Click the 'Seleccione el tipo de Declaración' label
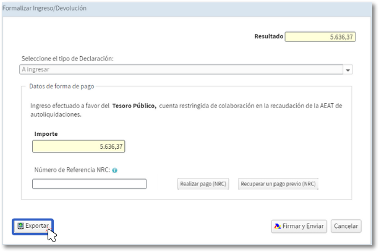This screenshot has width=379, height=252. [67, 59]
